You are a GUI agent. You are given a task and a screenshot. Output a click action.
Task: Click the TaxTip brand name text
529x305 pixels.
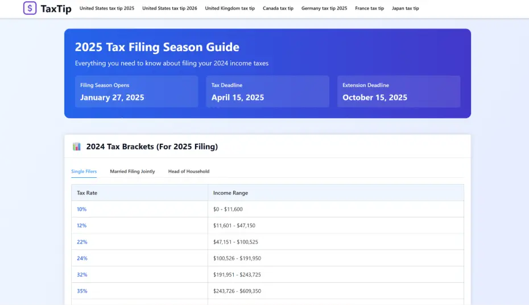coord(56,9)
